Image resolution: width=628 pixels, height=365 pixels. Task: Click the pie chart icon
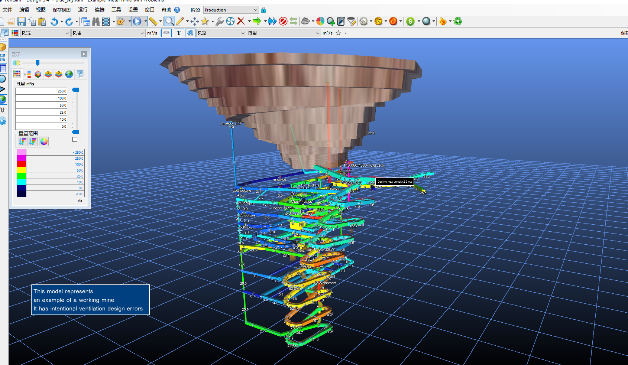[320, 22]
